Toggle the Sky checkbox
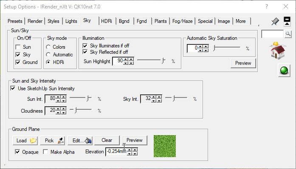Viewport: 296px width, 169px height. [18, 55]
